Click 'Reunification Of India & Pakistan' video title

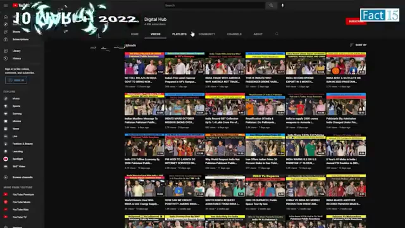(x=261, y=120)
